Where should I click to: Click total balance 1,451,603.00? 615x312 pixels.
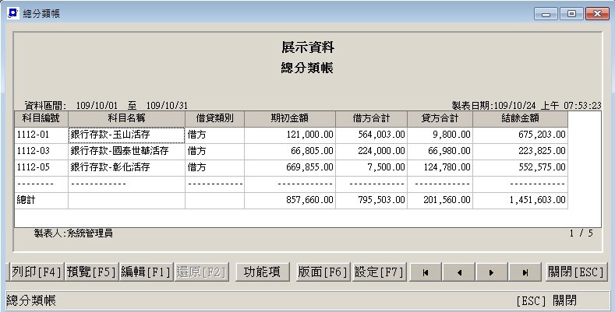point(521,201)
